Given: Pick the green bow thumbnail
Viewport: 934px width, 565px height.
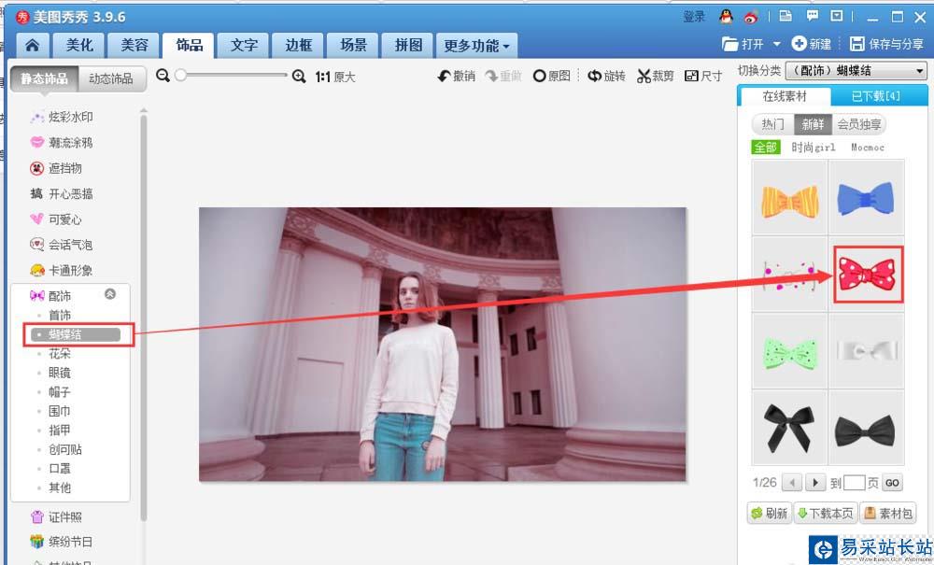Looking at the screenshot, I should (x=789, y=351).
